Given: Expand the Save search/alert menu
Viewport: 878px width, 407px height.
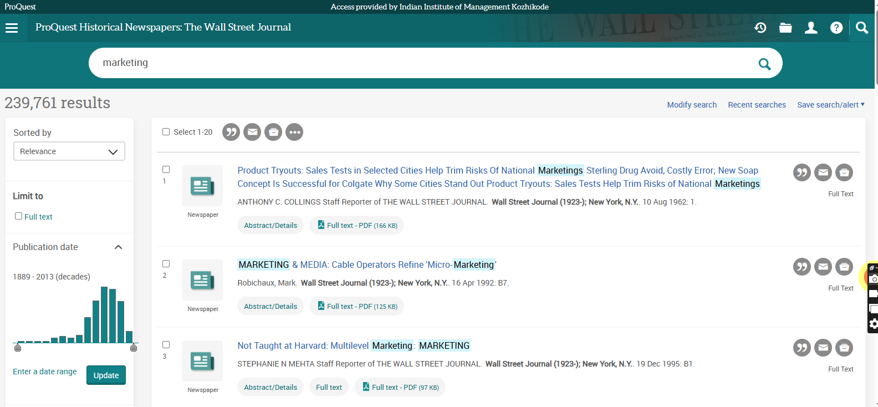Looking at the screenshot, I should pos(830,105).
